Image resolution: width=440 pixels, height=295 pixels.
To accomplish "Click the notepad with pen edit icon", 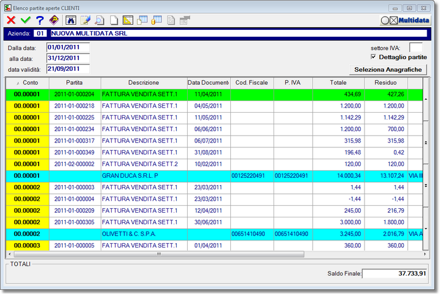I will click(85, 20).
